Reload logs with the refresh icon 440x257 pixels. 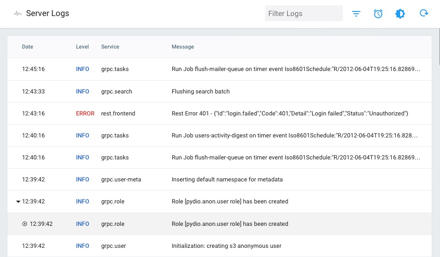(424, 13)
